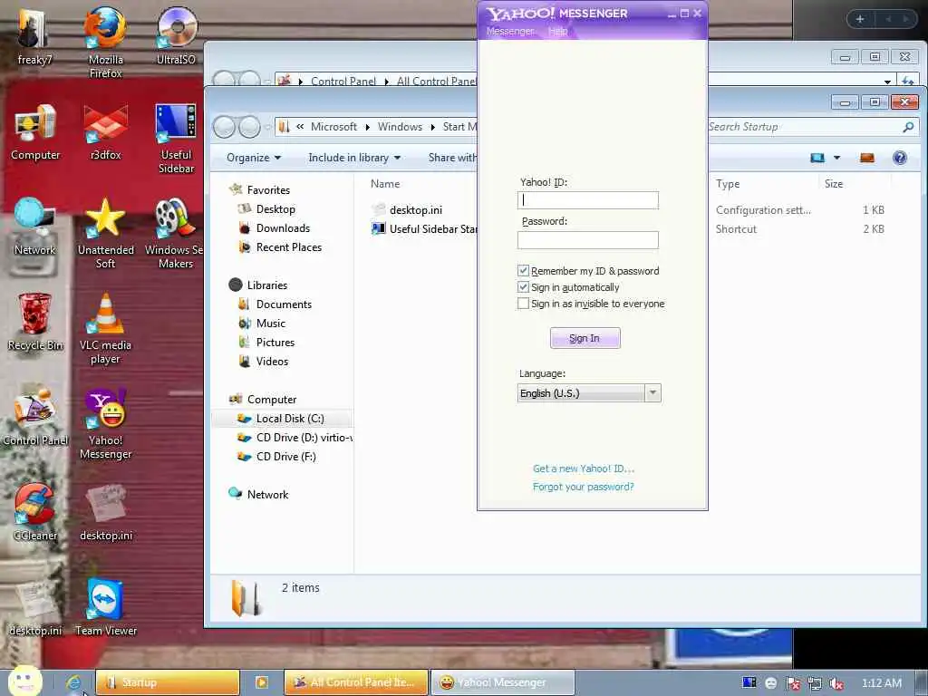Switch to Yahoo! Messenger taskbar button
Image resolution: width=928 pixels, height=696 pixels.
coord(502,682)
